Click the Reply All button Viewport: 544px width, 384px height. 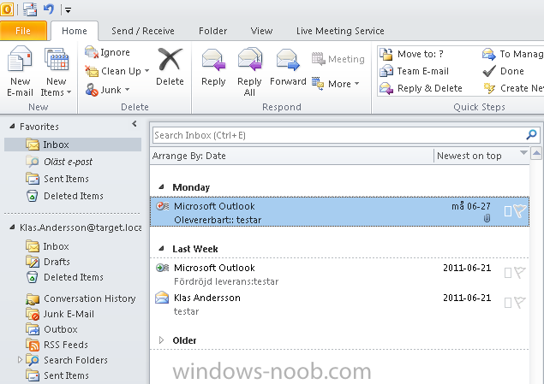249,71
